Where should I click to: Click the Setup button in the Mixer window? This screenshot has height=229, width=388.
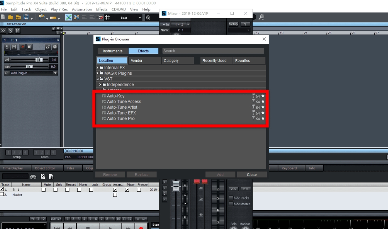(x=233, y=24)
